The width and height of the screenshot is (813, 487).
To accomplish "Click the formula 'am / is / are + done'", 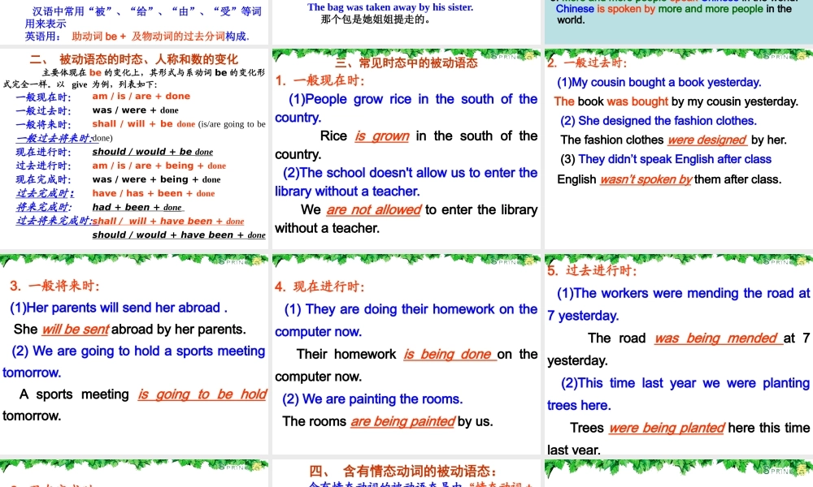I will click(141, 97).
